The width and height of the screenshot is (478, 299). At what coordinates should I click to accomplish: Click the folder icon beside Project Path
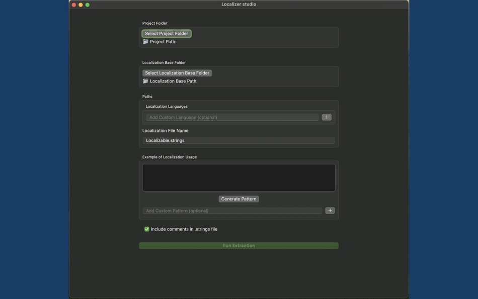click(x=145, y=41)
